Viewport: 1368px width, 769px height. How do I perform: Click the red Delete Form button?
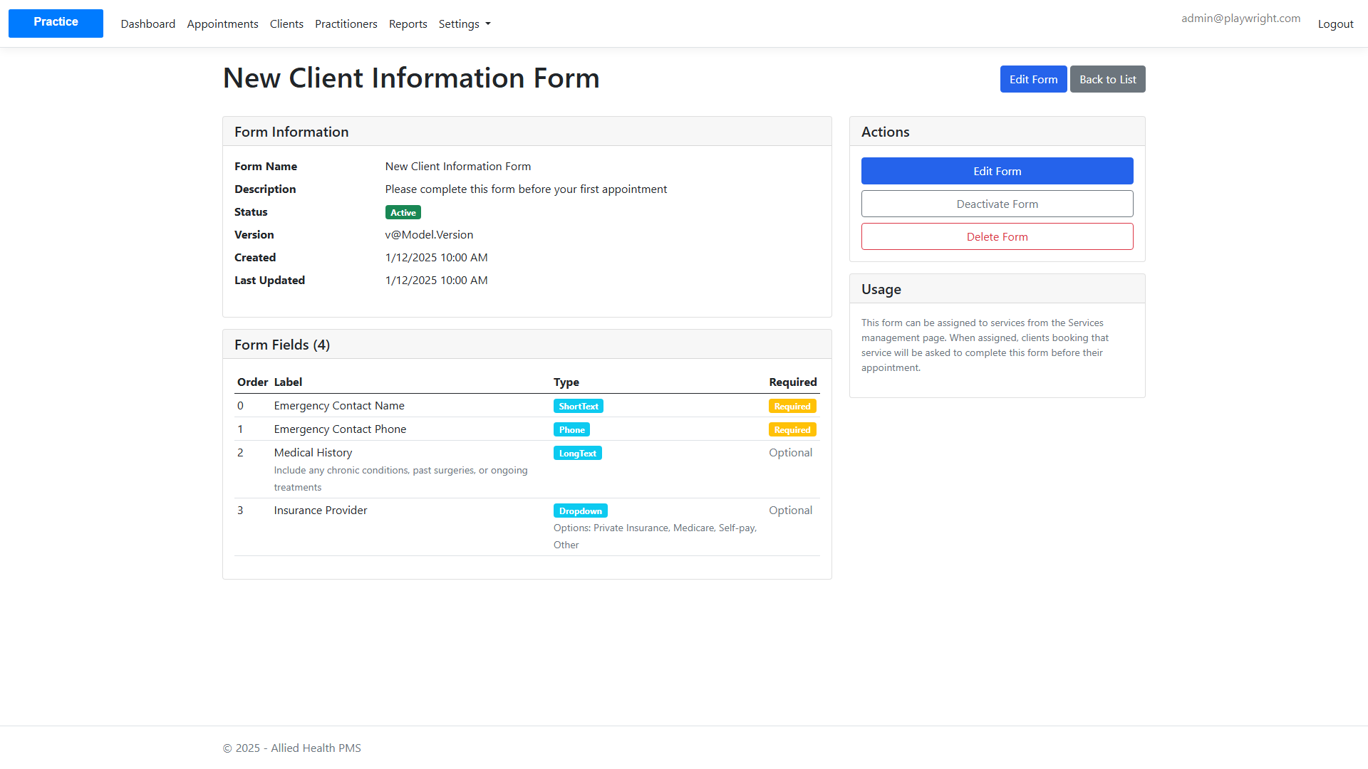[x=997, y=236]
